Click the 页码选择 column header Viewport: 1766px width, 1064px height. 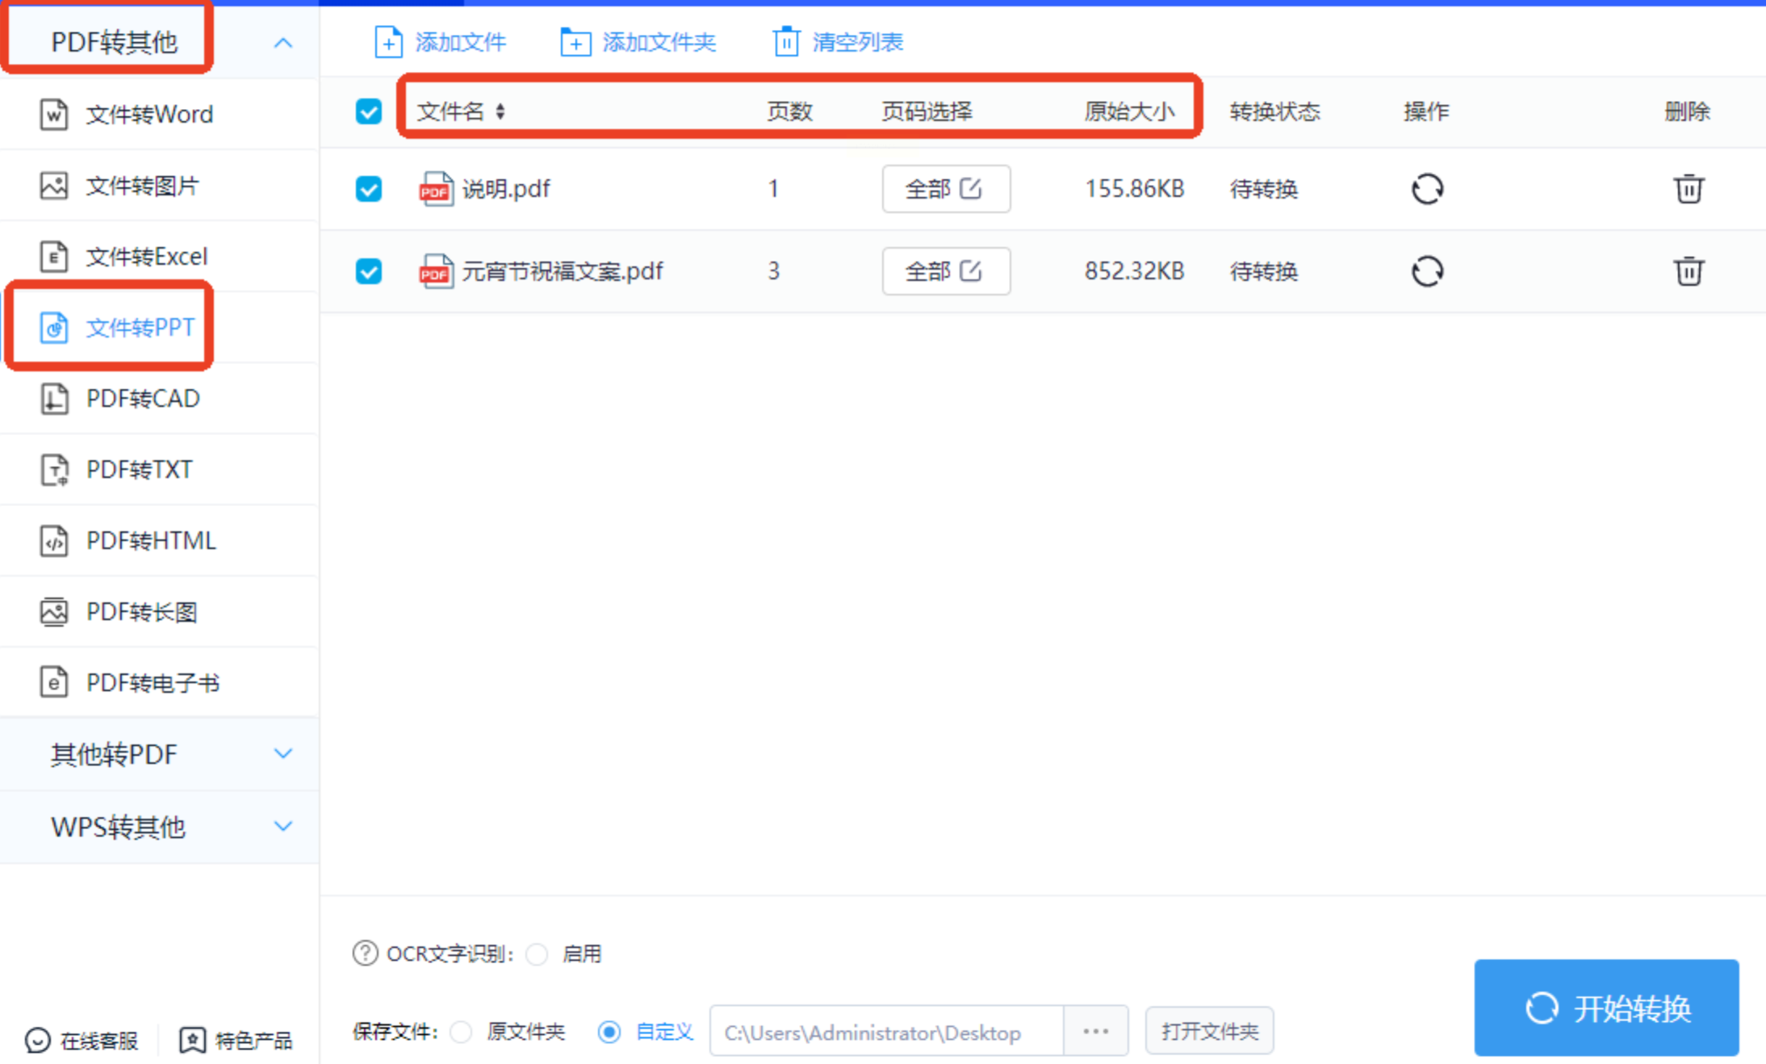(x=927, y=111)
